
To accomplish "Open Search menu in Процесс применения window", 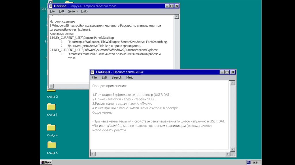I will (117, 77).
